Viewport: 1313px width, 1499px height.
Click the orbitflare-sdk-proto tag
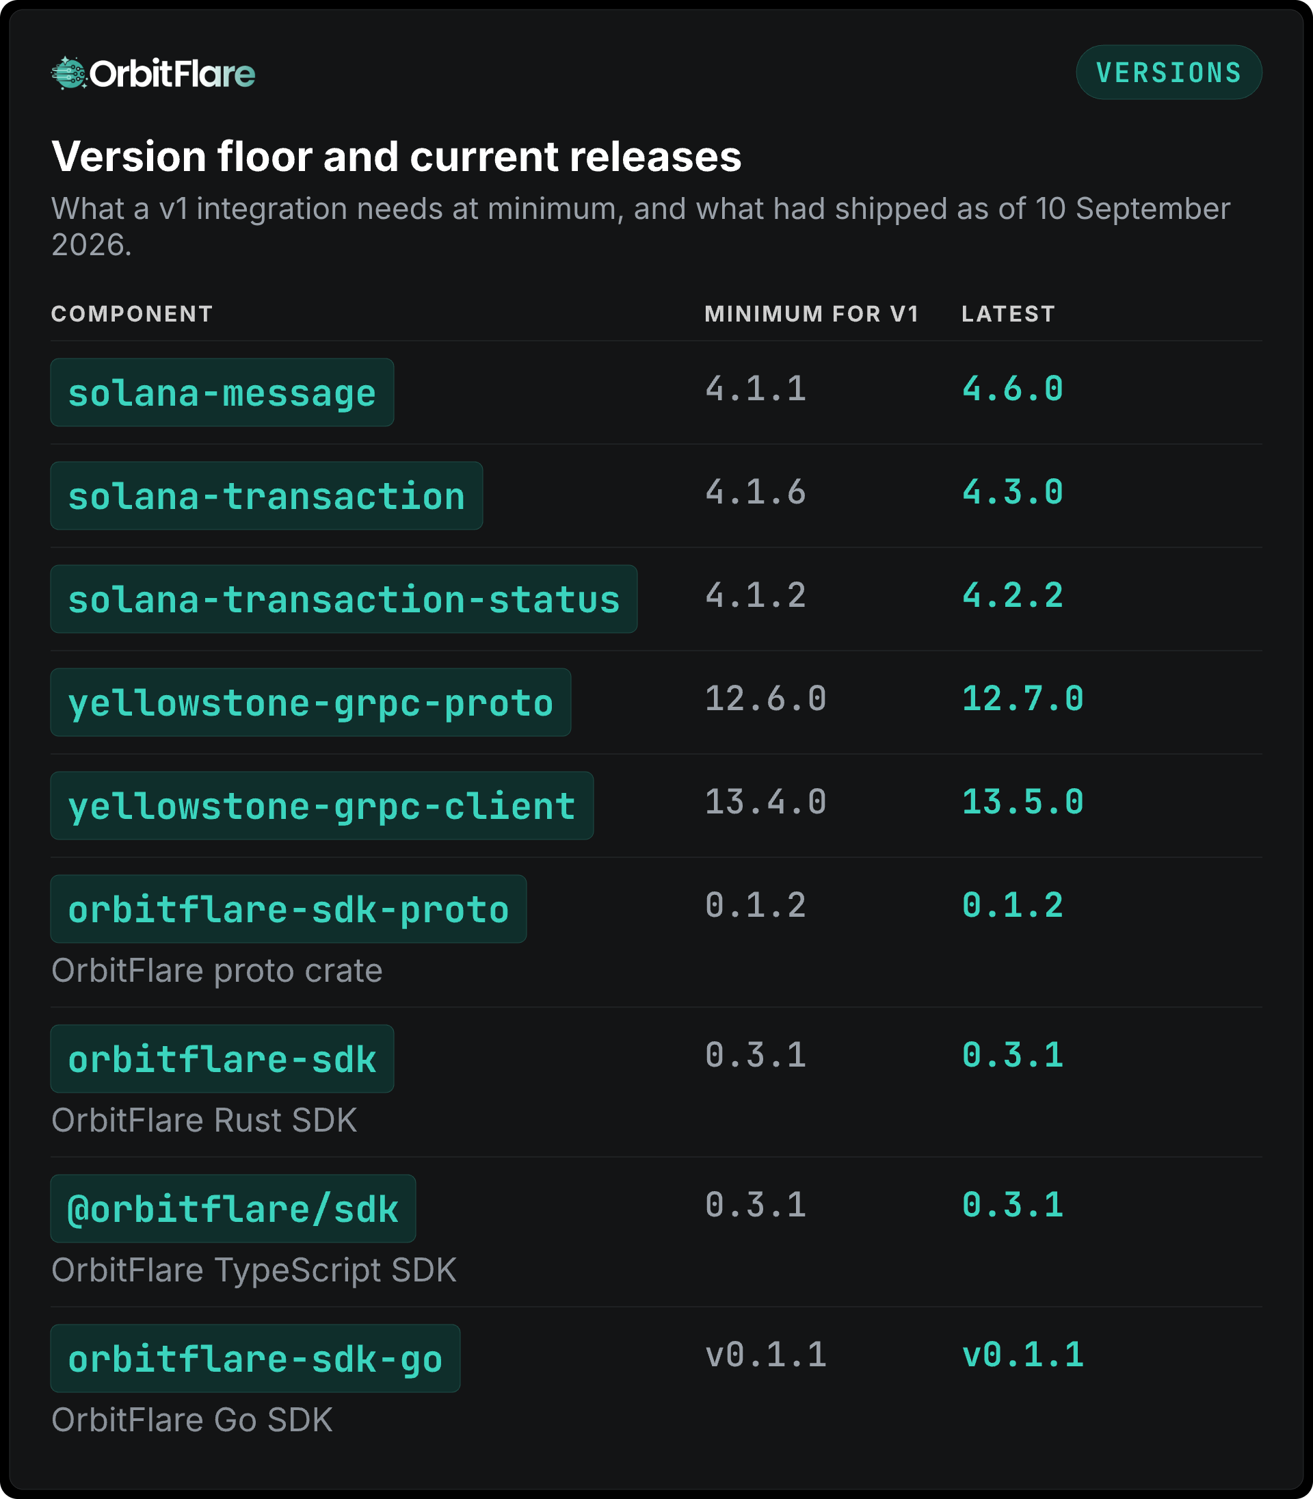289,909
